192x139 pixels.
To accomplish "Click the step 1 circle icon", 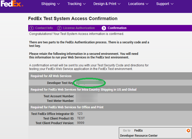I will point(31,28).
